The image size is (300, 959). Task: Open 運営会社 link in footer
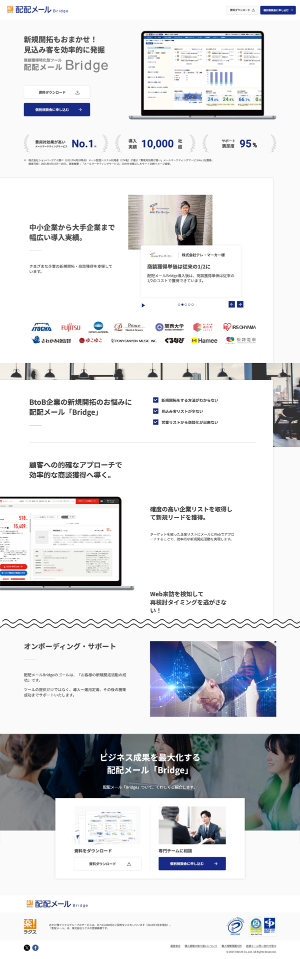(x=175, y=946)
